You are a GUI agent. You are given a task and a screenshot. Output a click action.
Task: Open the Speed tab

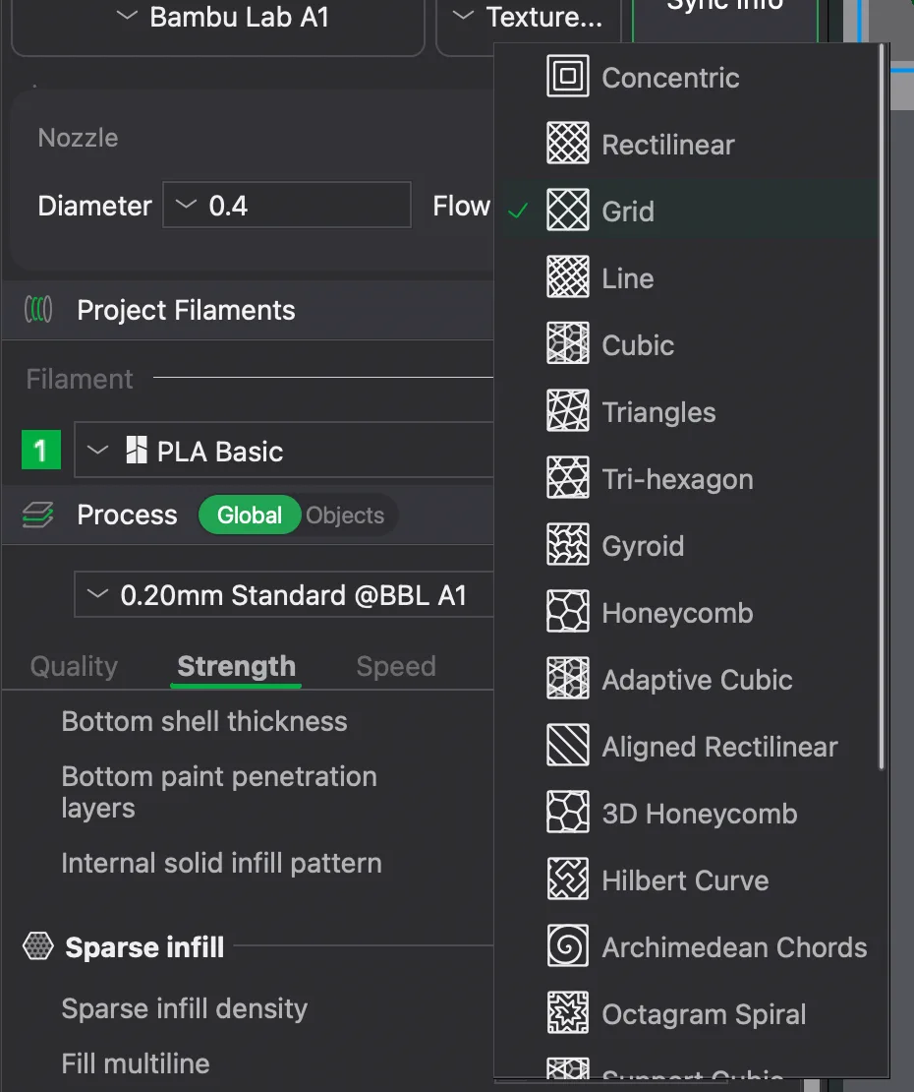(396, 666)
